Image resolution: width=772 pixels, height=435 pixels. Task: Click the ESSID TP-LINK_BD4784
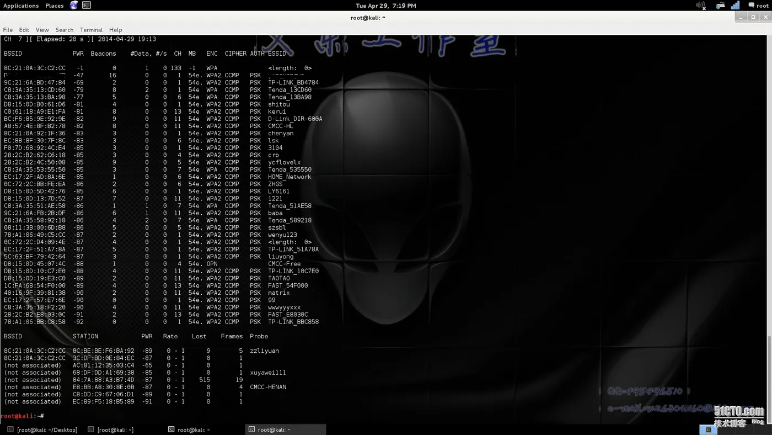(293, 83)
